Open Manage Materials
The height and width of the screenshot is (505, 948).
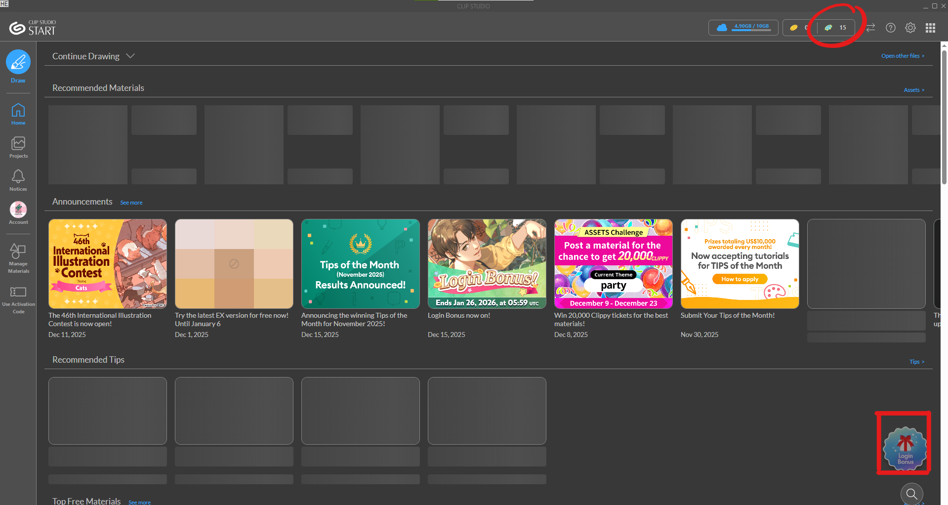click(18, 258)
